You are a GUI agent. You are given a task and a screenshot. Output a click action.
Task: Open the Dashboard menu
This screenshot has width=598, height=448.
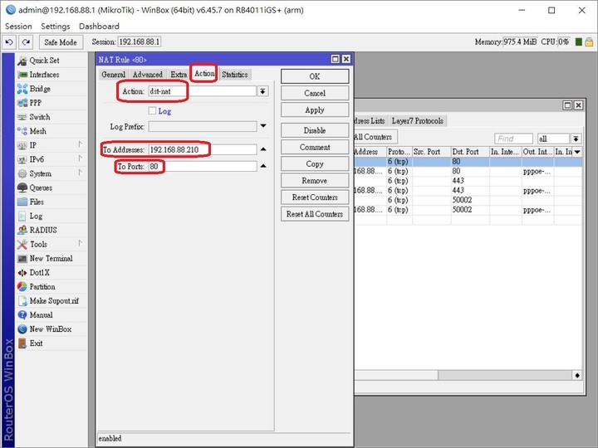tap(99, 27)
